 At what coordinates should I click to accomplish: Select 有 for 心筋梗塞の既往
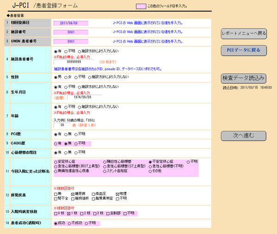coord(56,153)
